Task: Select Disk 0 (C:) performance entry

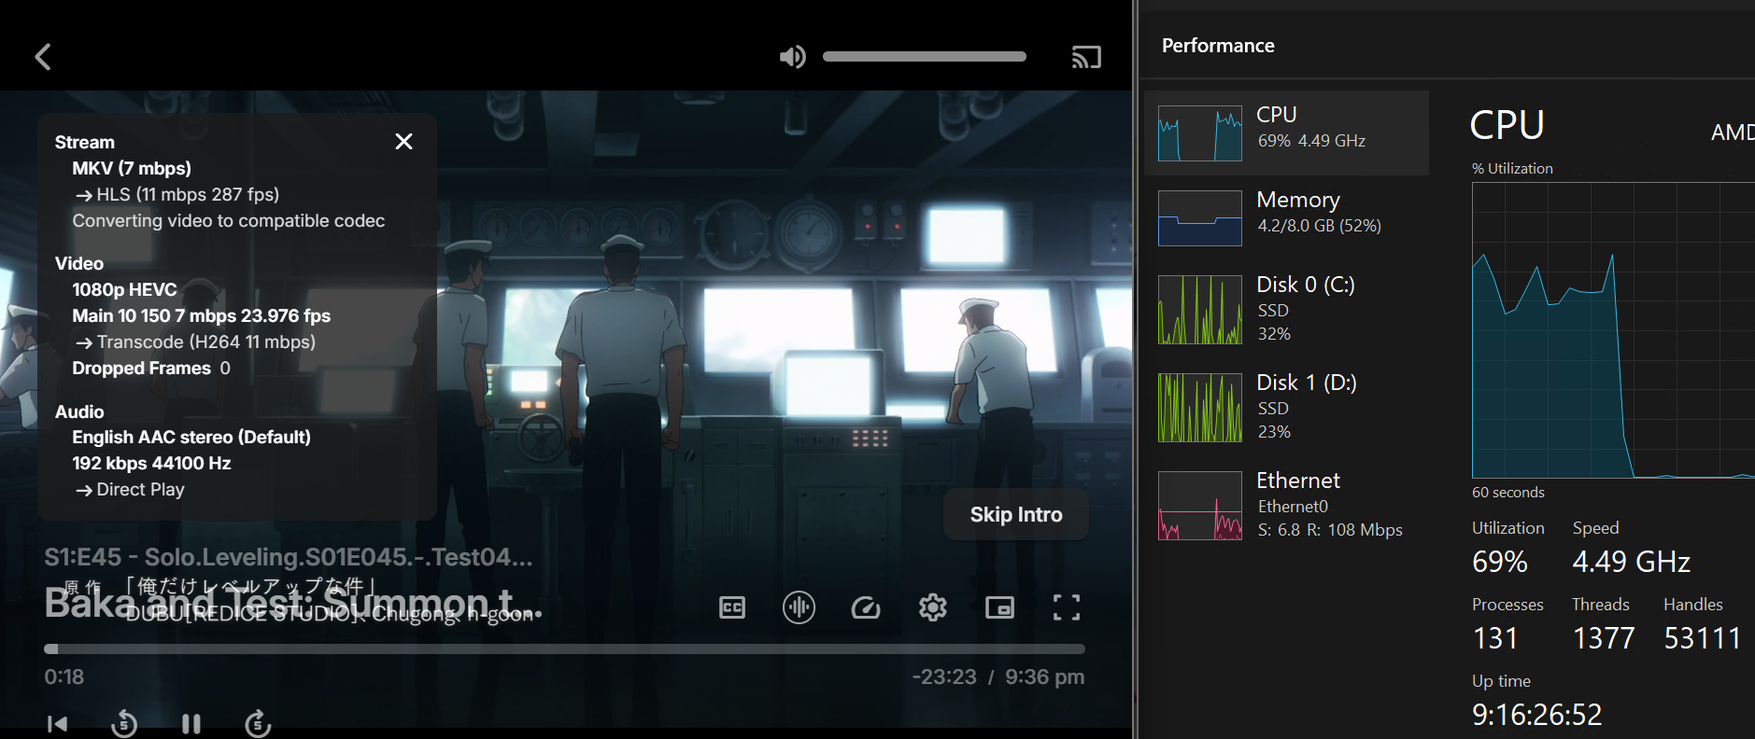Action: 1286,309
